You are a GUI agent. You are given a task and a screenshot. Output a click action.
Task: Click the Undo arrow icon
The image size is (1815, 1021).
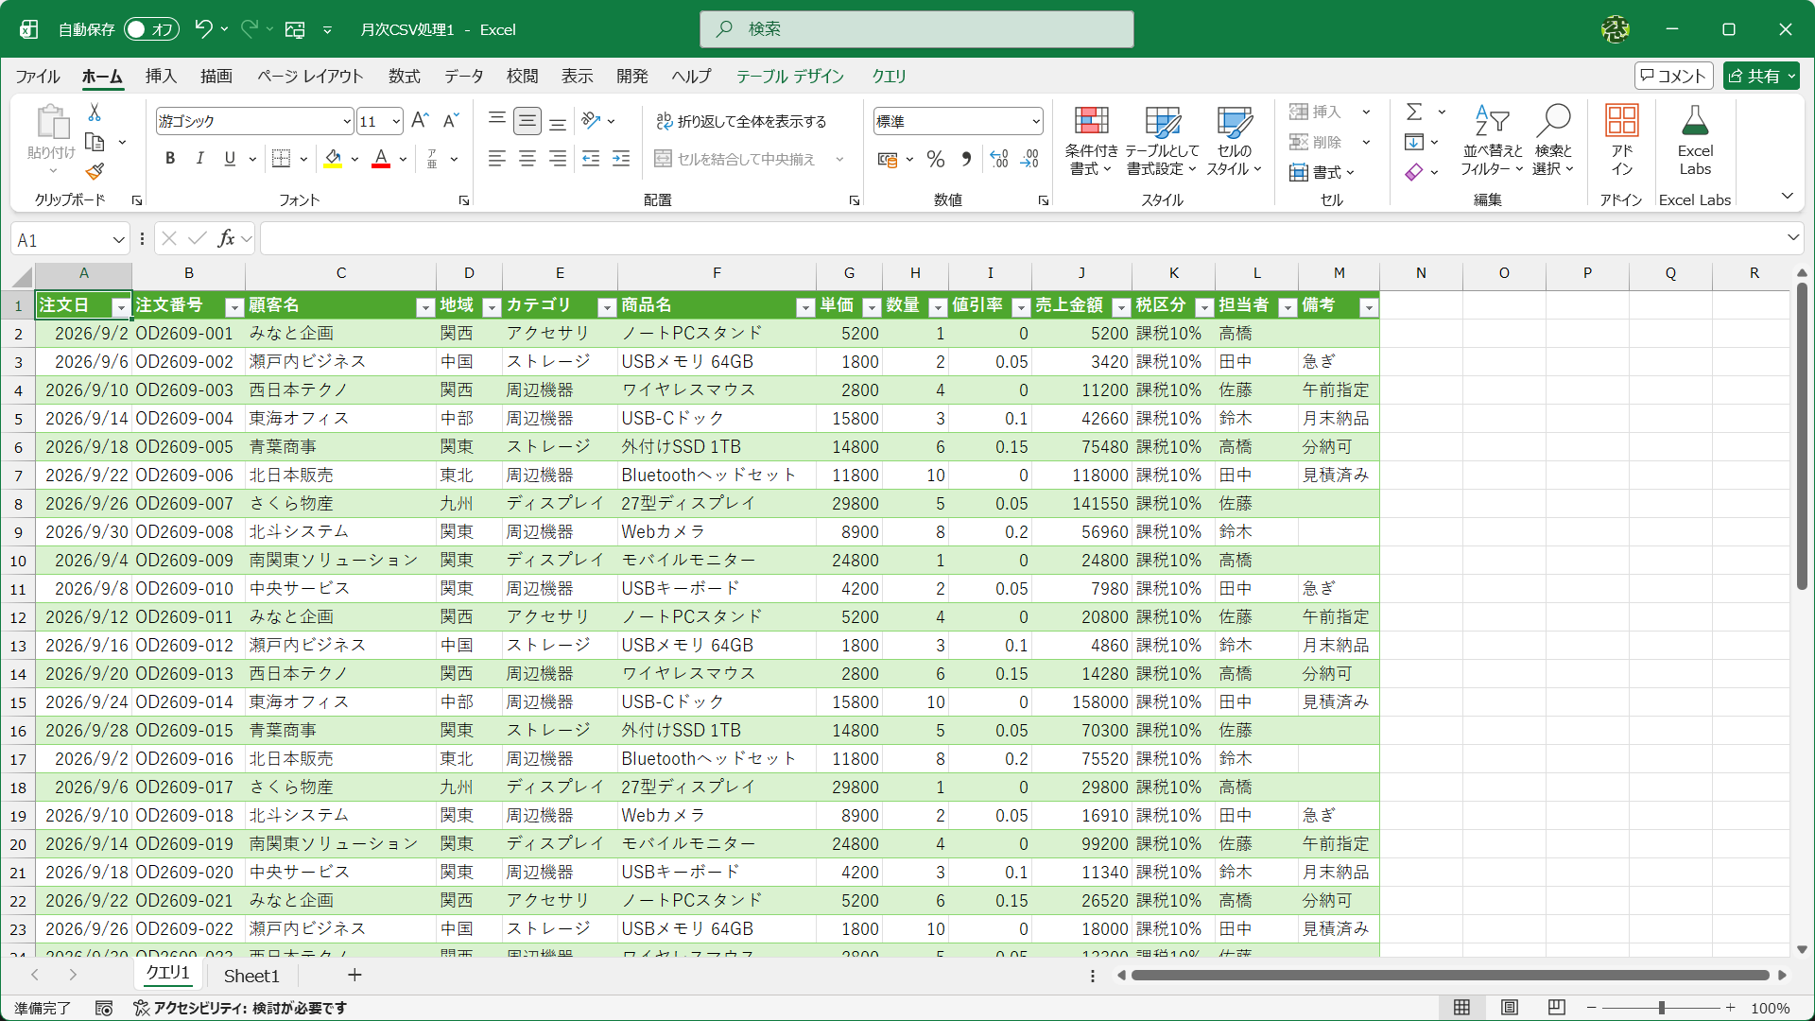[x=203, y=29]
